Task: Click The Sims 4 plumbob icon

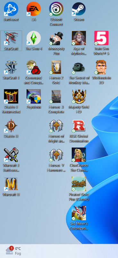Action: pos(34,38)
